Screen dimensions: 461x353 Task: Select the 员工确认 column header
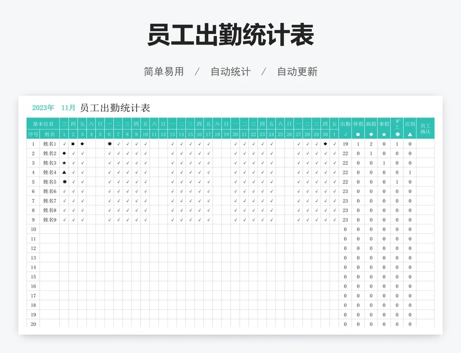click(425, 128)
